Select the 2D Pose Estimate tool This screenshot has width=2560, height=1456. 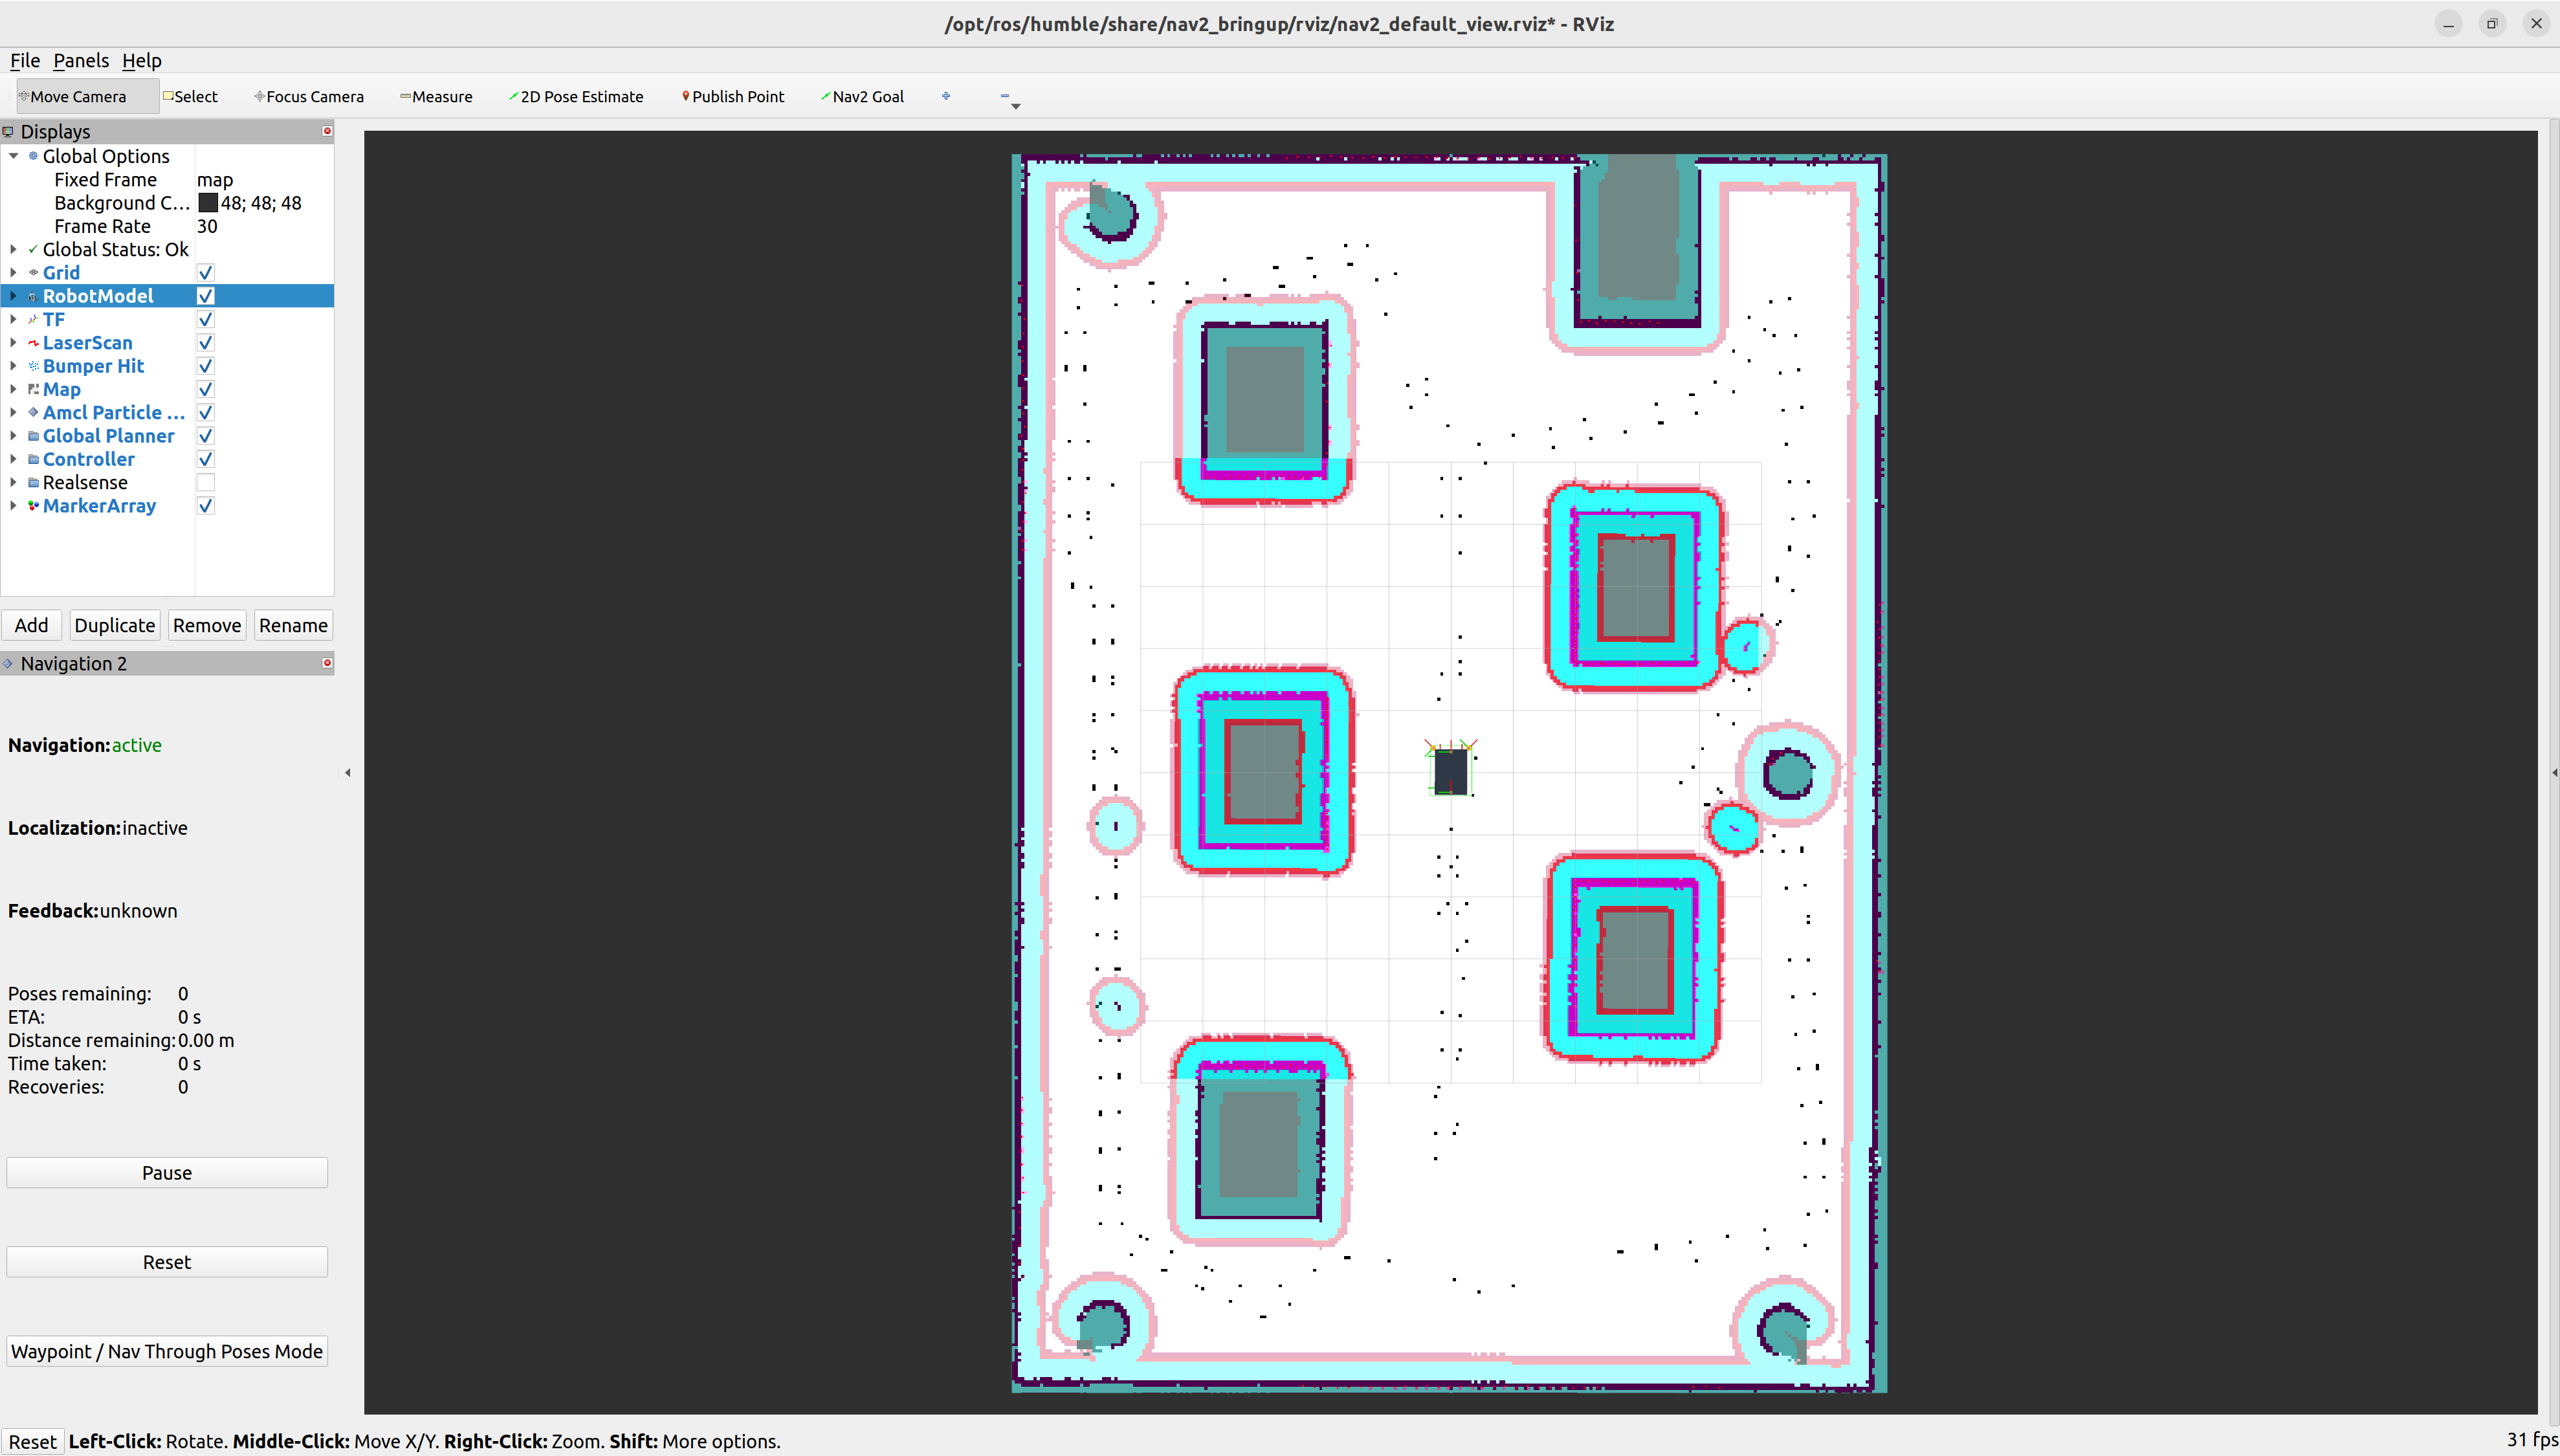pos(576,96)
